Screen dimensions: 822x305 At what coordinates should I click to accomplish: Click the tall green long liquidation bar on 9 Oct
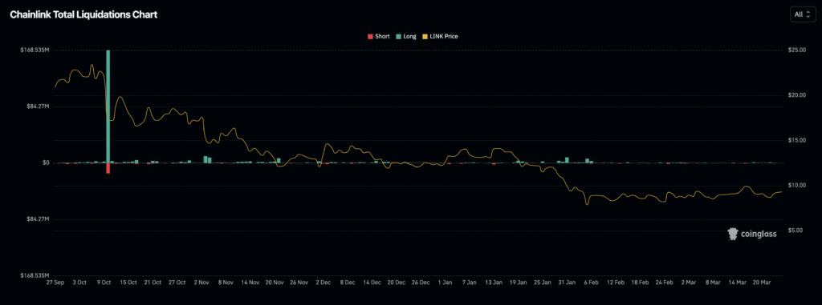click(108, 106)
